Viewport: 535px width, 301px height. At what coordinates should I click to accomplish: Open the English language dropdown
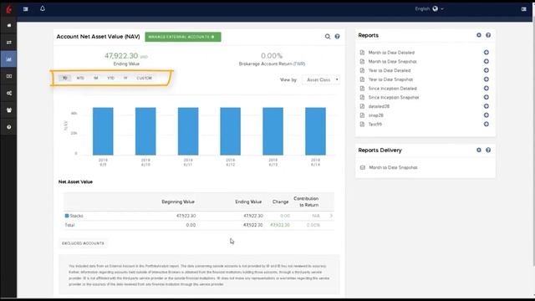429,9
